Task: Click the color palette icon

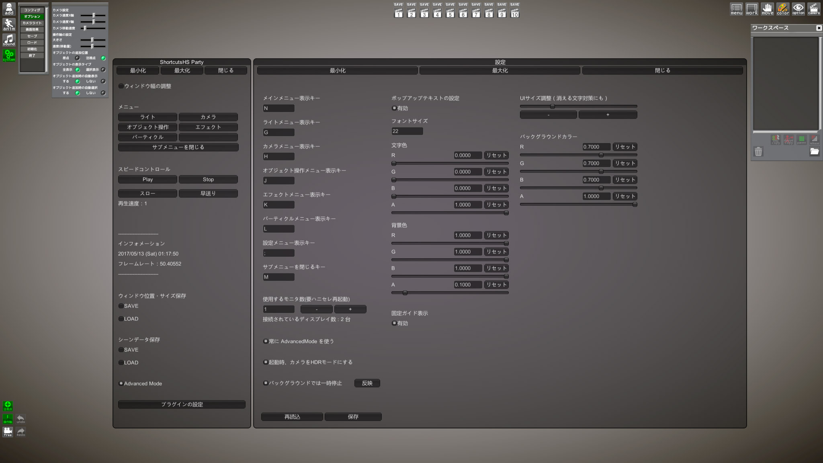Action: 782,9
